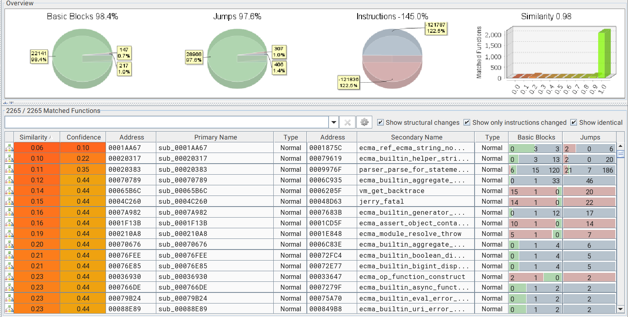Toggle Show structural changes checkbox

(381, 123)
